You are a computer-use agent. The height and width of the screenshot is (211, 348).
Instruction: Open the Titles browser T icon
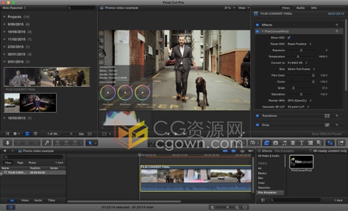click(x=301, y=143)
